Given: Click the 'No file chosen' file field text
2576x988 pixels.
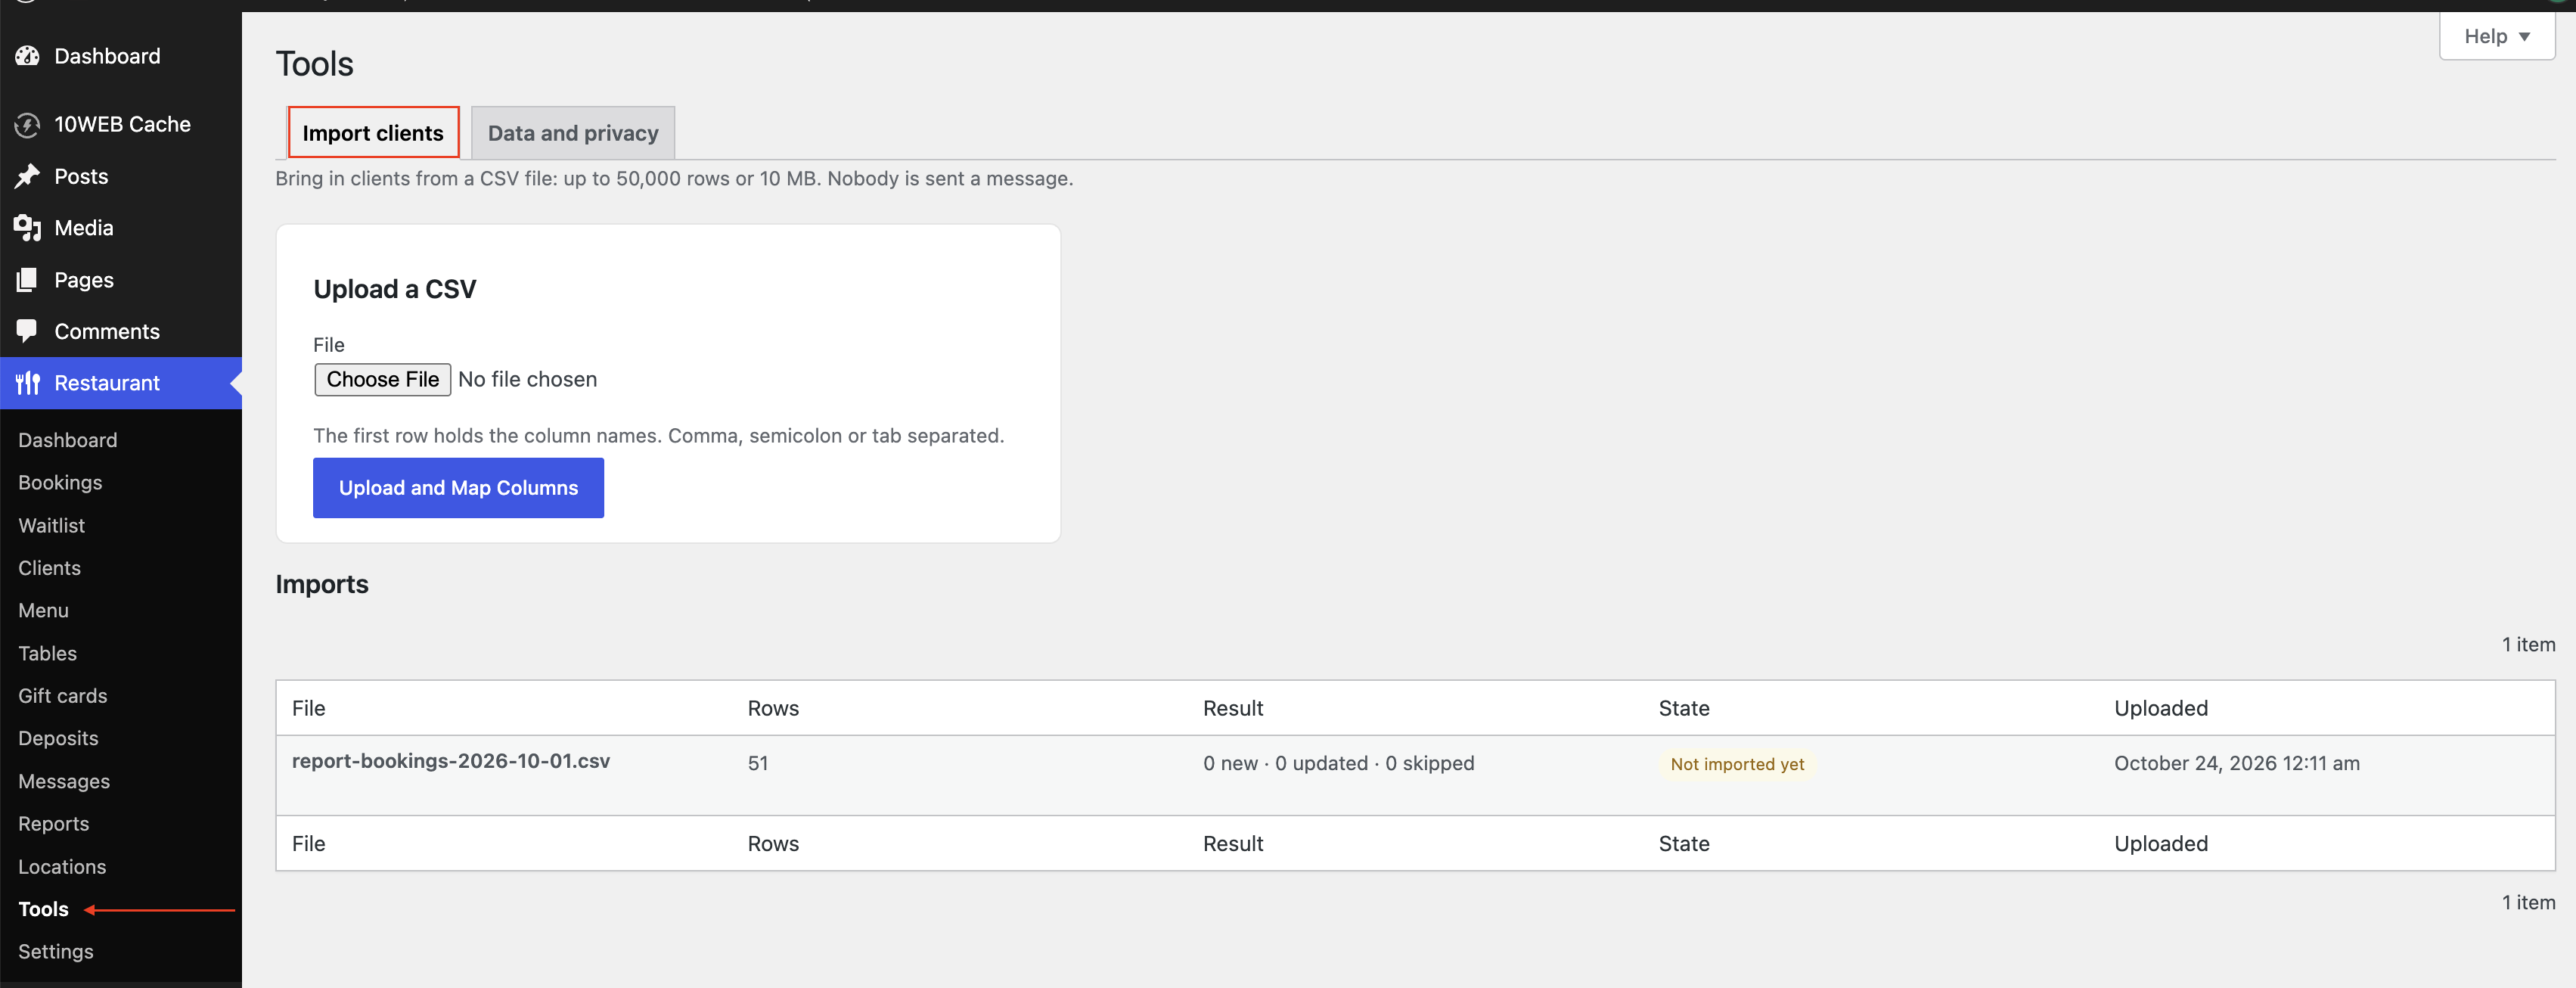Looking at the screenshot, I should pos(527,379).
